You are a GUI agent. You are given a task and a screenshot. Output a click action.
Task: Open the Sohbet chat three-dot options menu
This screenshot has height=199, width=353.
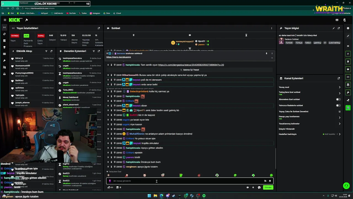tap(271, 28)
